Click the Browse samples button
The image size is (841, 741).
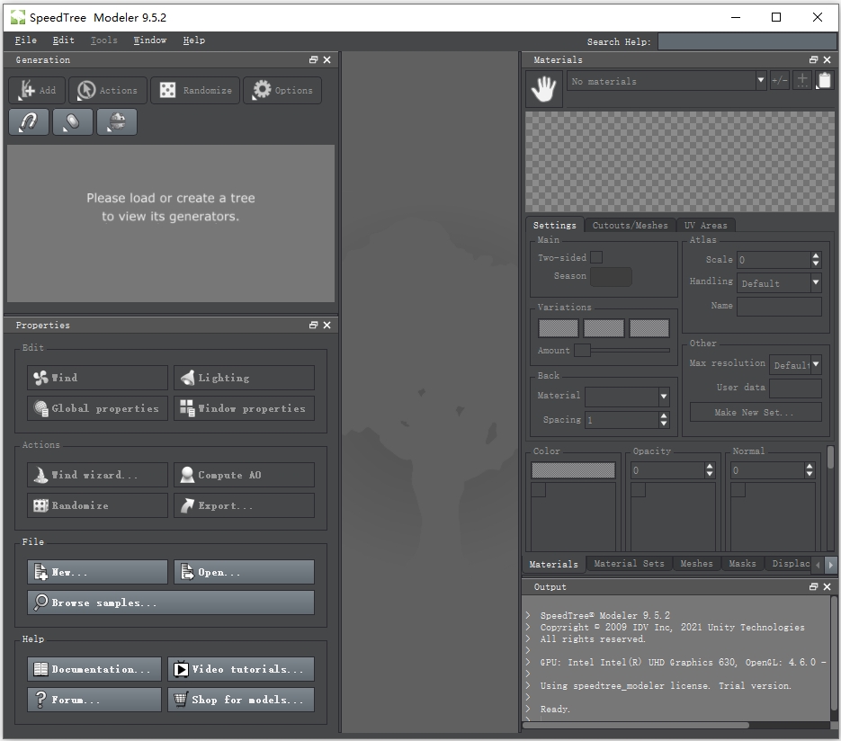(x=171, y=603)
